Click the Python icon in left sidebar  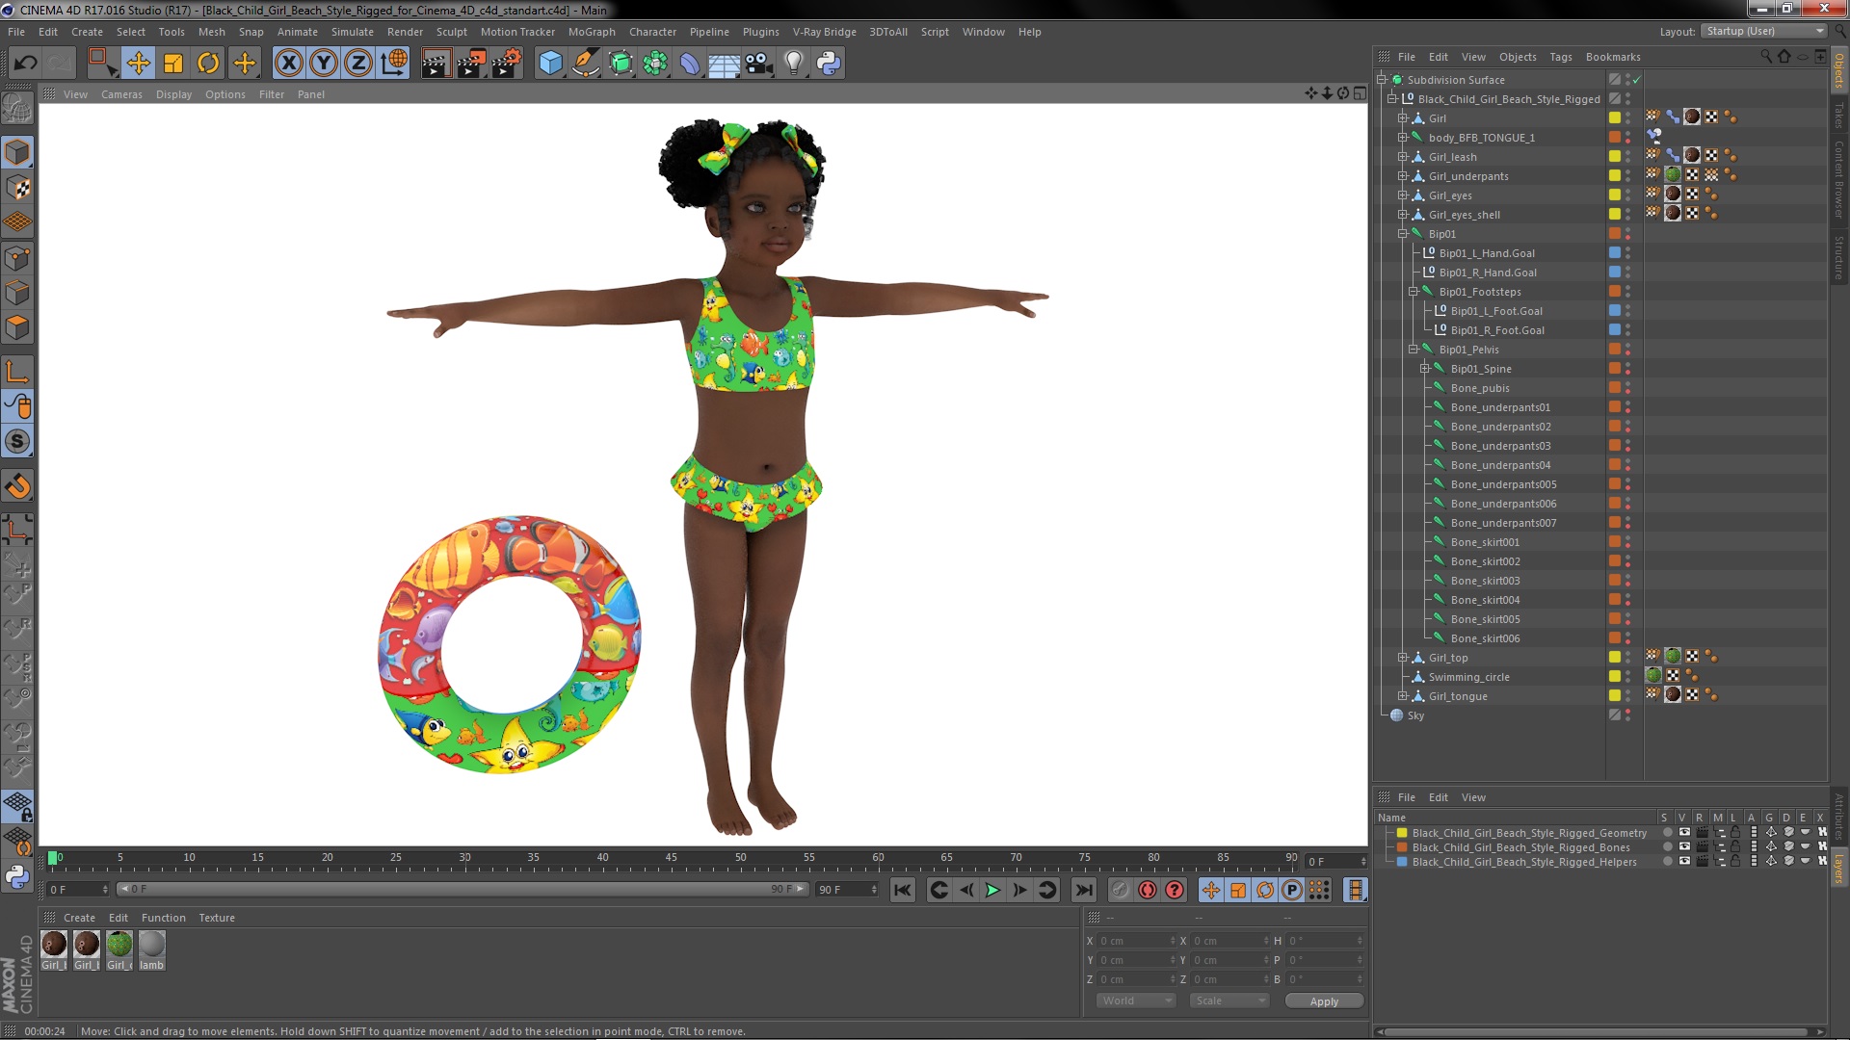[17, 876]
